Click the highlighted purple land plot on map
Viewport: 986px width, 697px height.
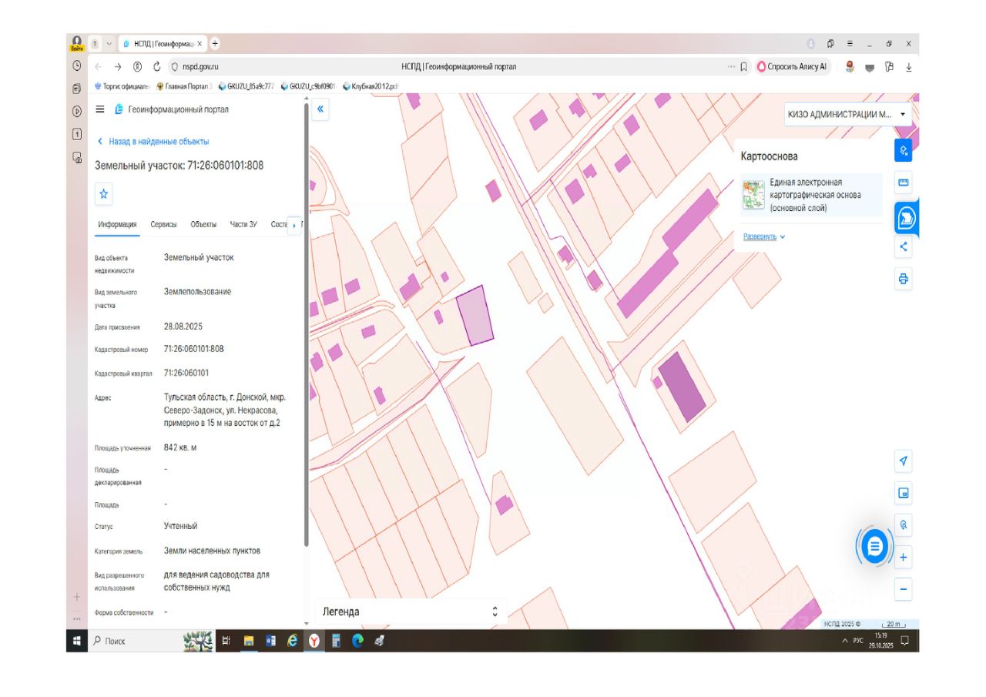(475, 315)
